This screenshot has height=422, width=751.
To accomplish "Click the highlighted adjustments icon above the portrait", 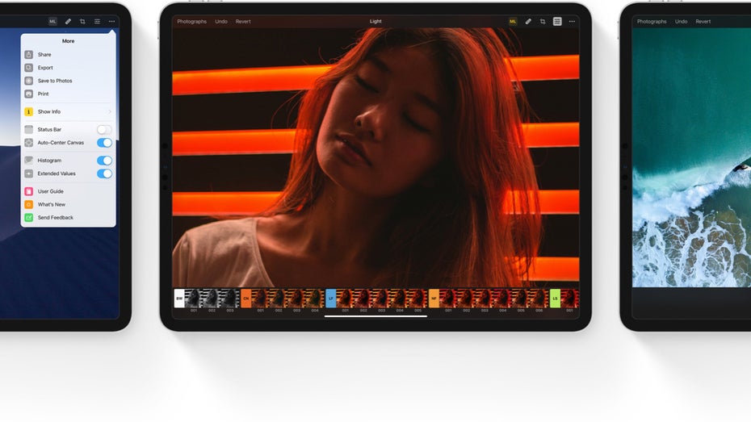I will pyautogui.click(x=557, y=22).
